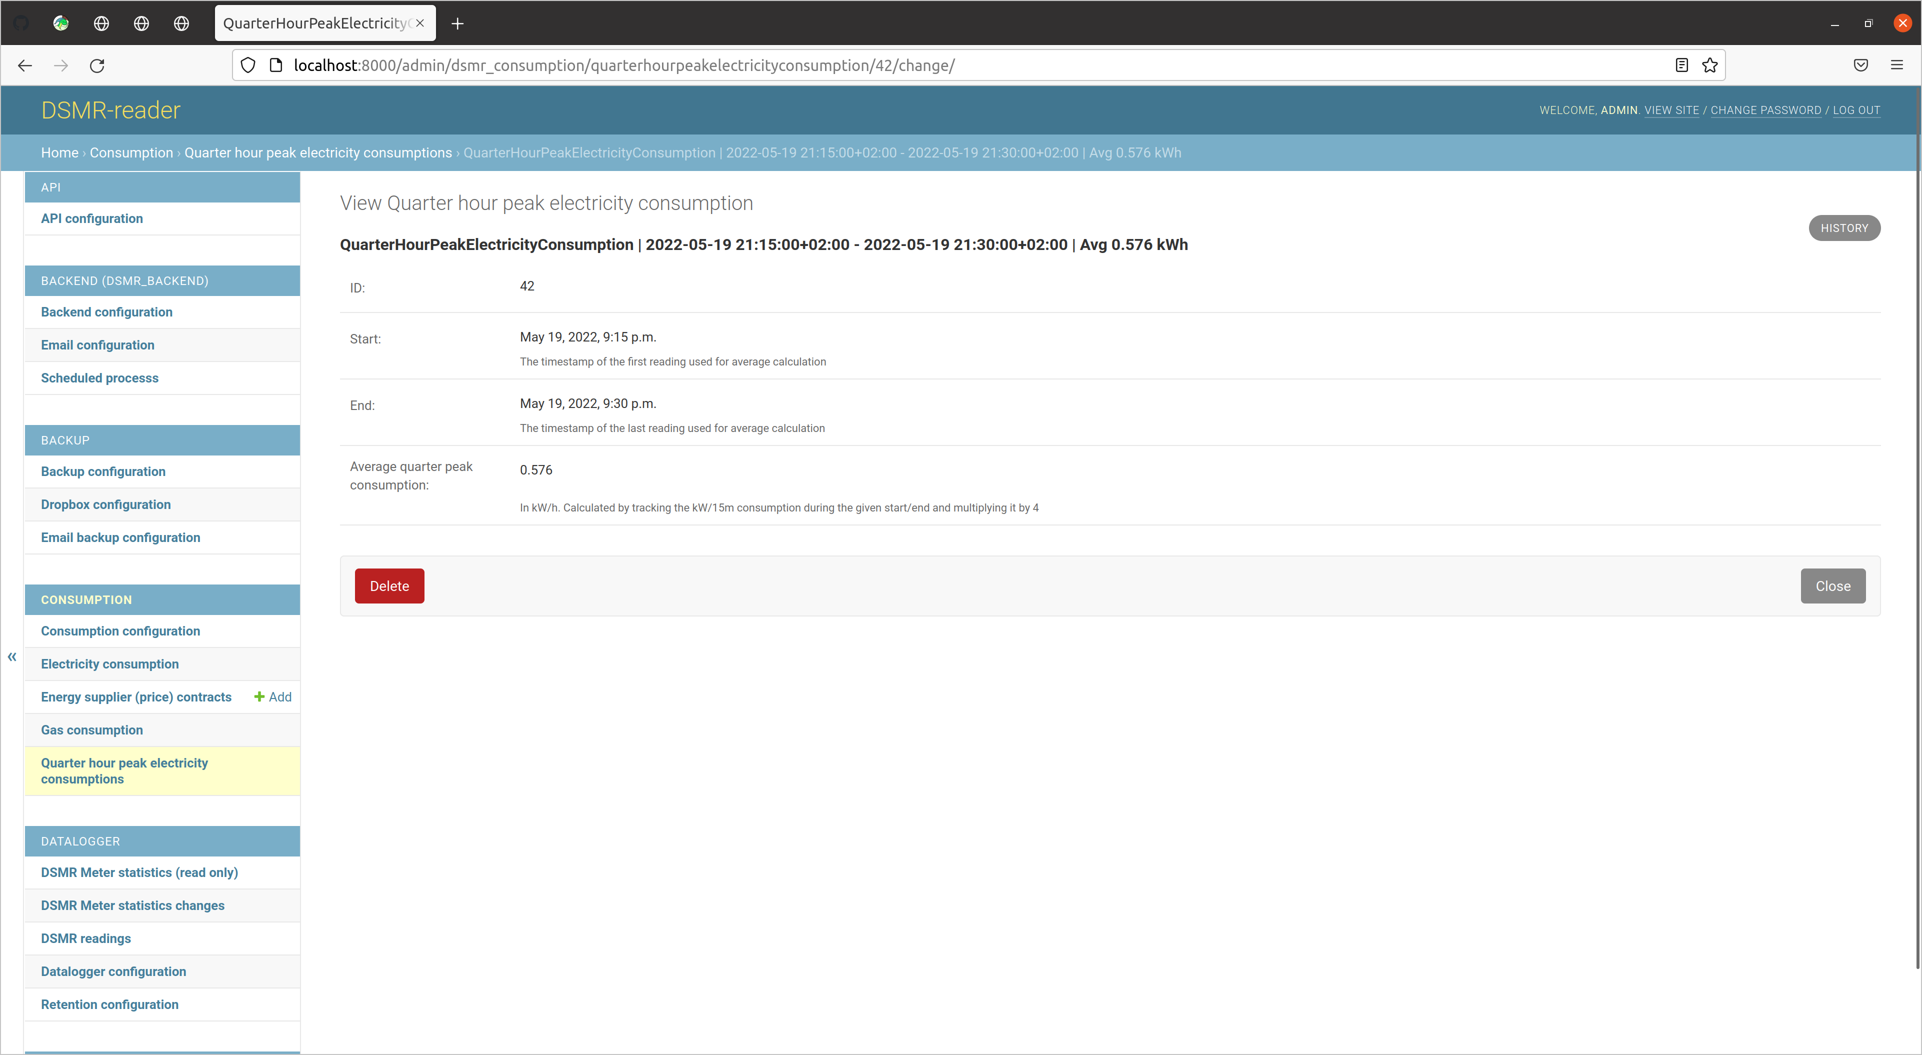The width and height of the screenshot is (1922, 1055).
Task: Open VIEW SITE link
Action: click(1671, 109)
